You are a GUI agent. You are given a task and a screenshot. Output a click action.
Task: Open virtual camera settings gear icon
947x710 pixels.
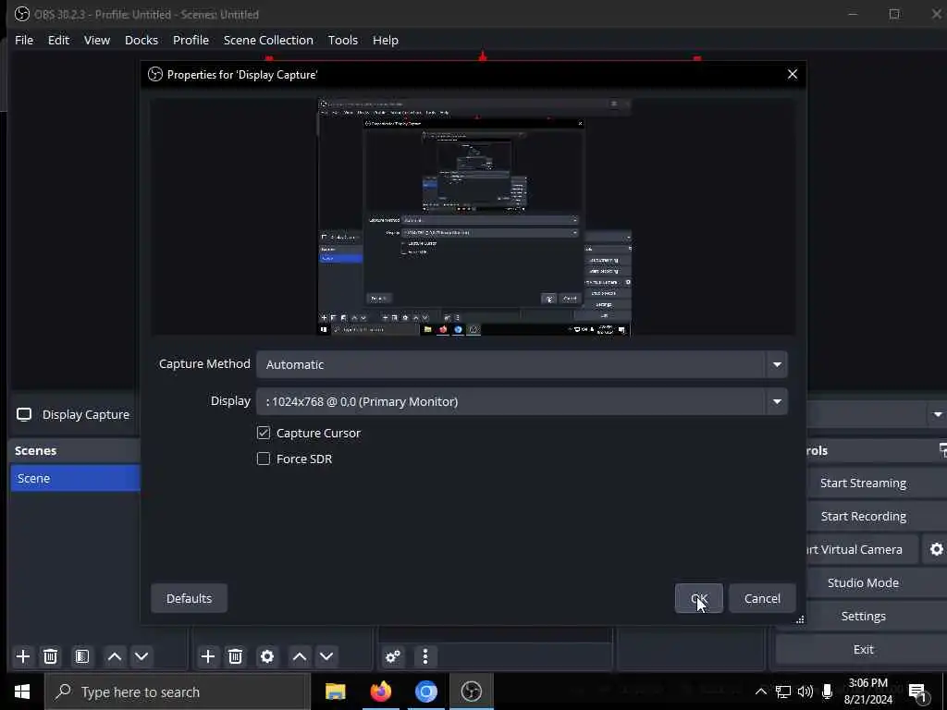tap(936, 549)
